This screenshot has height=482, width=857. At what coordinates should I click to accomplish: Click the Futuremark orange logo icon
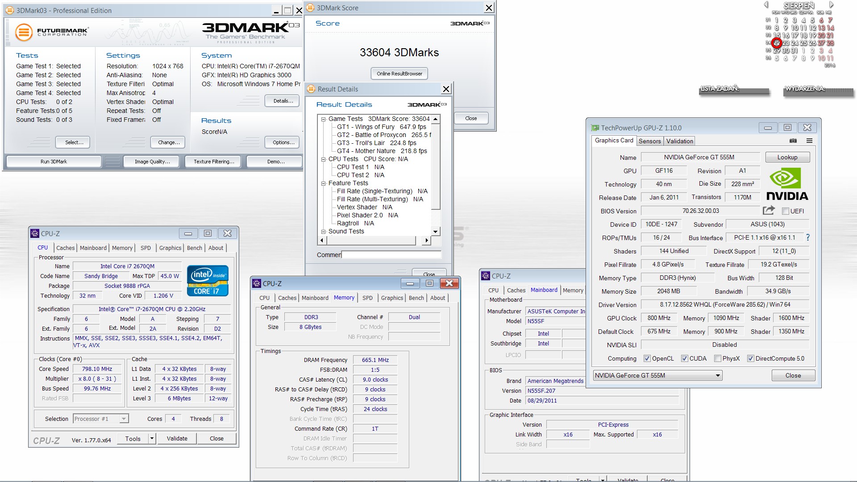pos(24,33)
